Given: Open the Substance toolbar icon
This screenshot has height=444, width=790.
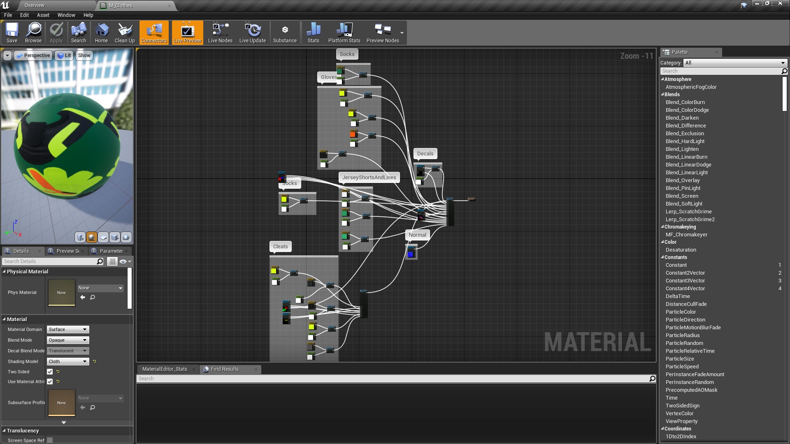Looking at the screenshot, I should (x=285, y=32).
